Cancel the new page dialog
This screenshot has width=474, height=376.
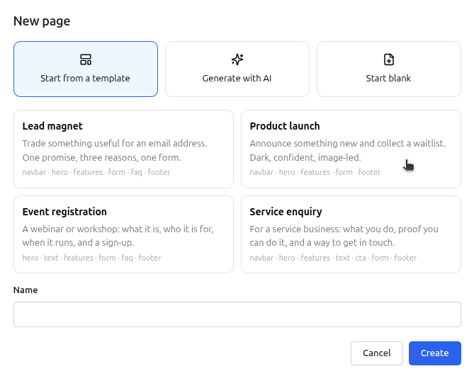click(377, 353)
